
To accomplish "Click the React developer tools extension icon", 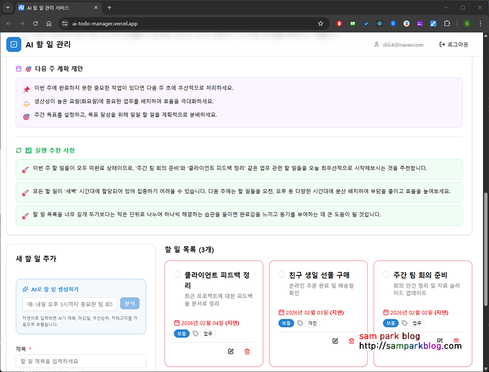I will [x=380, y=23].
